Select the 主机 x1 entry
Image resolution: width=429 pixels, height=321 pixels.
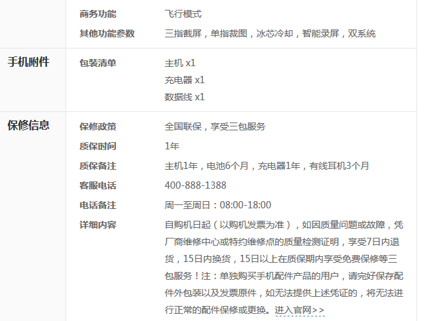point(180,63)
